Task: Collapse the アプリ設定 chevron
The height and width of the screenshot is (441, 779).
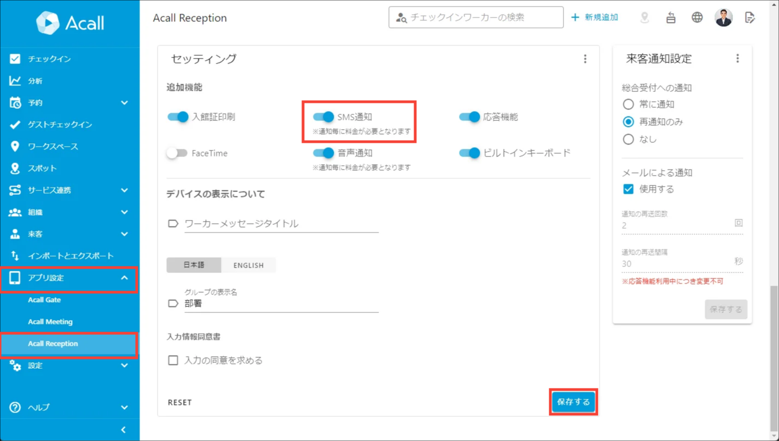Action: tap(124, 277)
